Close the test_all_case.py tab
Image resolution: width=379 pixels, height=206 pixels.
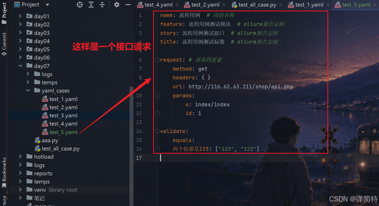point(281,5)
